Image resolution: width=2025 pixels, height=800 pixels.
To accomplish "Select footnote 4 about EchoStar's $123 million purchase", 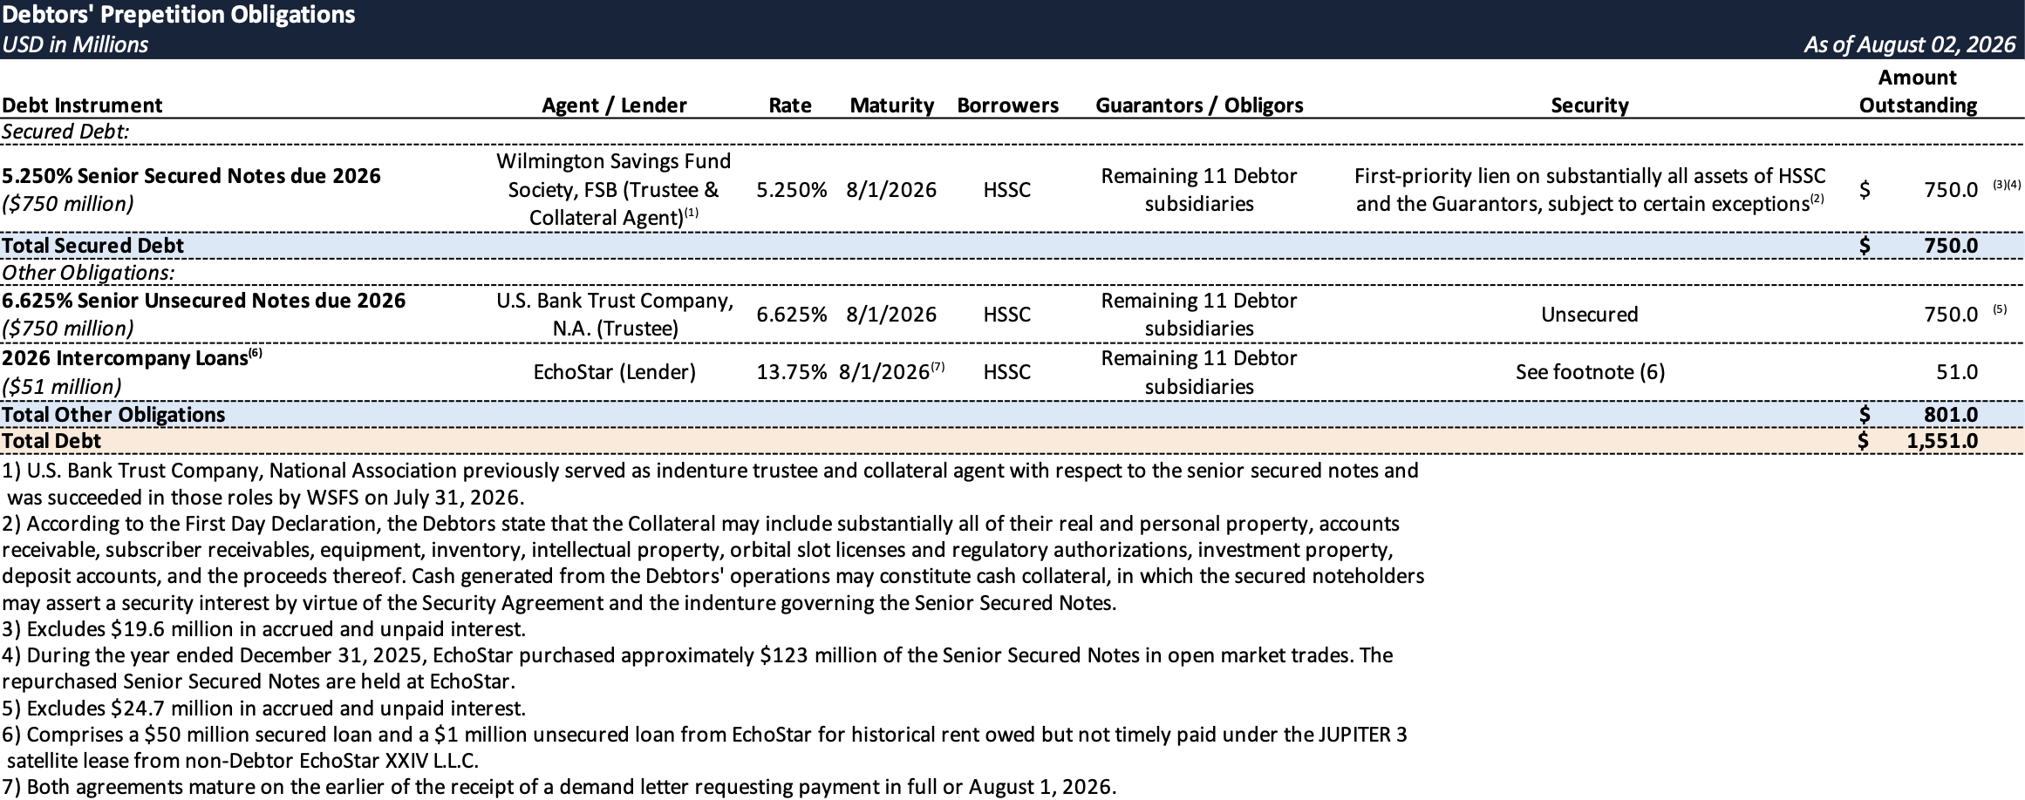I will pyautogui.click(x=698, y=668).
